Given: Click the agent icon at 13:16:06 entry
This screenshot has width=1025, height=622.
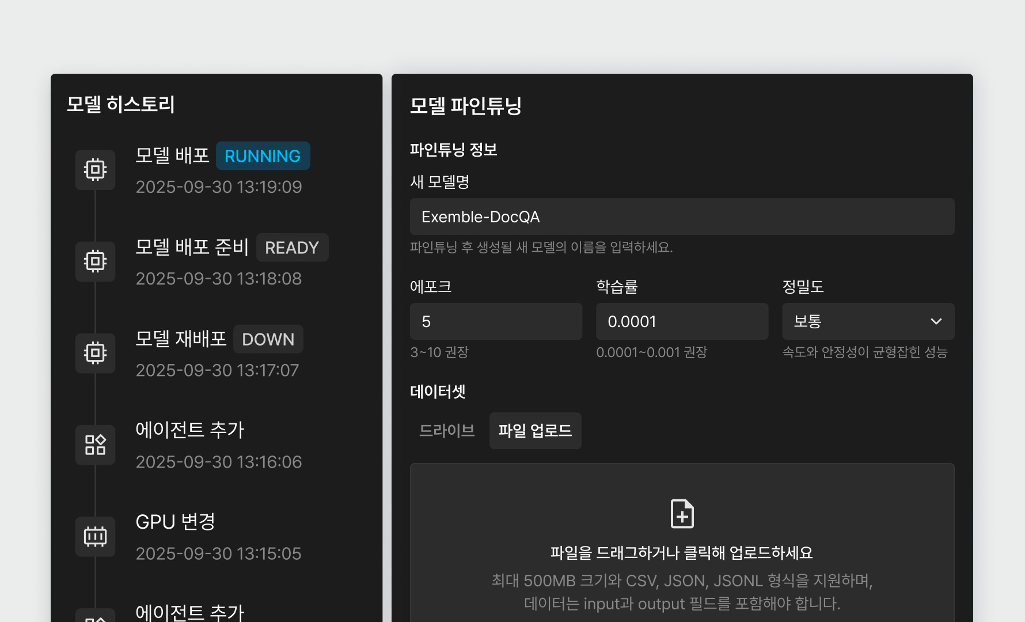Looking at the screenshot, I should [x=95, y=445].
